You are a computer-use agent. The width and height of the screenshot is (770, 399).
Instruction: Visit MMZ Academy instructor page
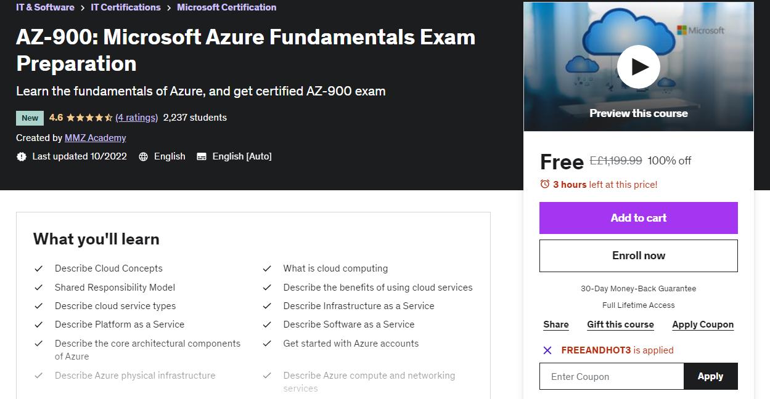coord(96,138)
